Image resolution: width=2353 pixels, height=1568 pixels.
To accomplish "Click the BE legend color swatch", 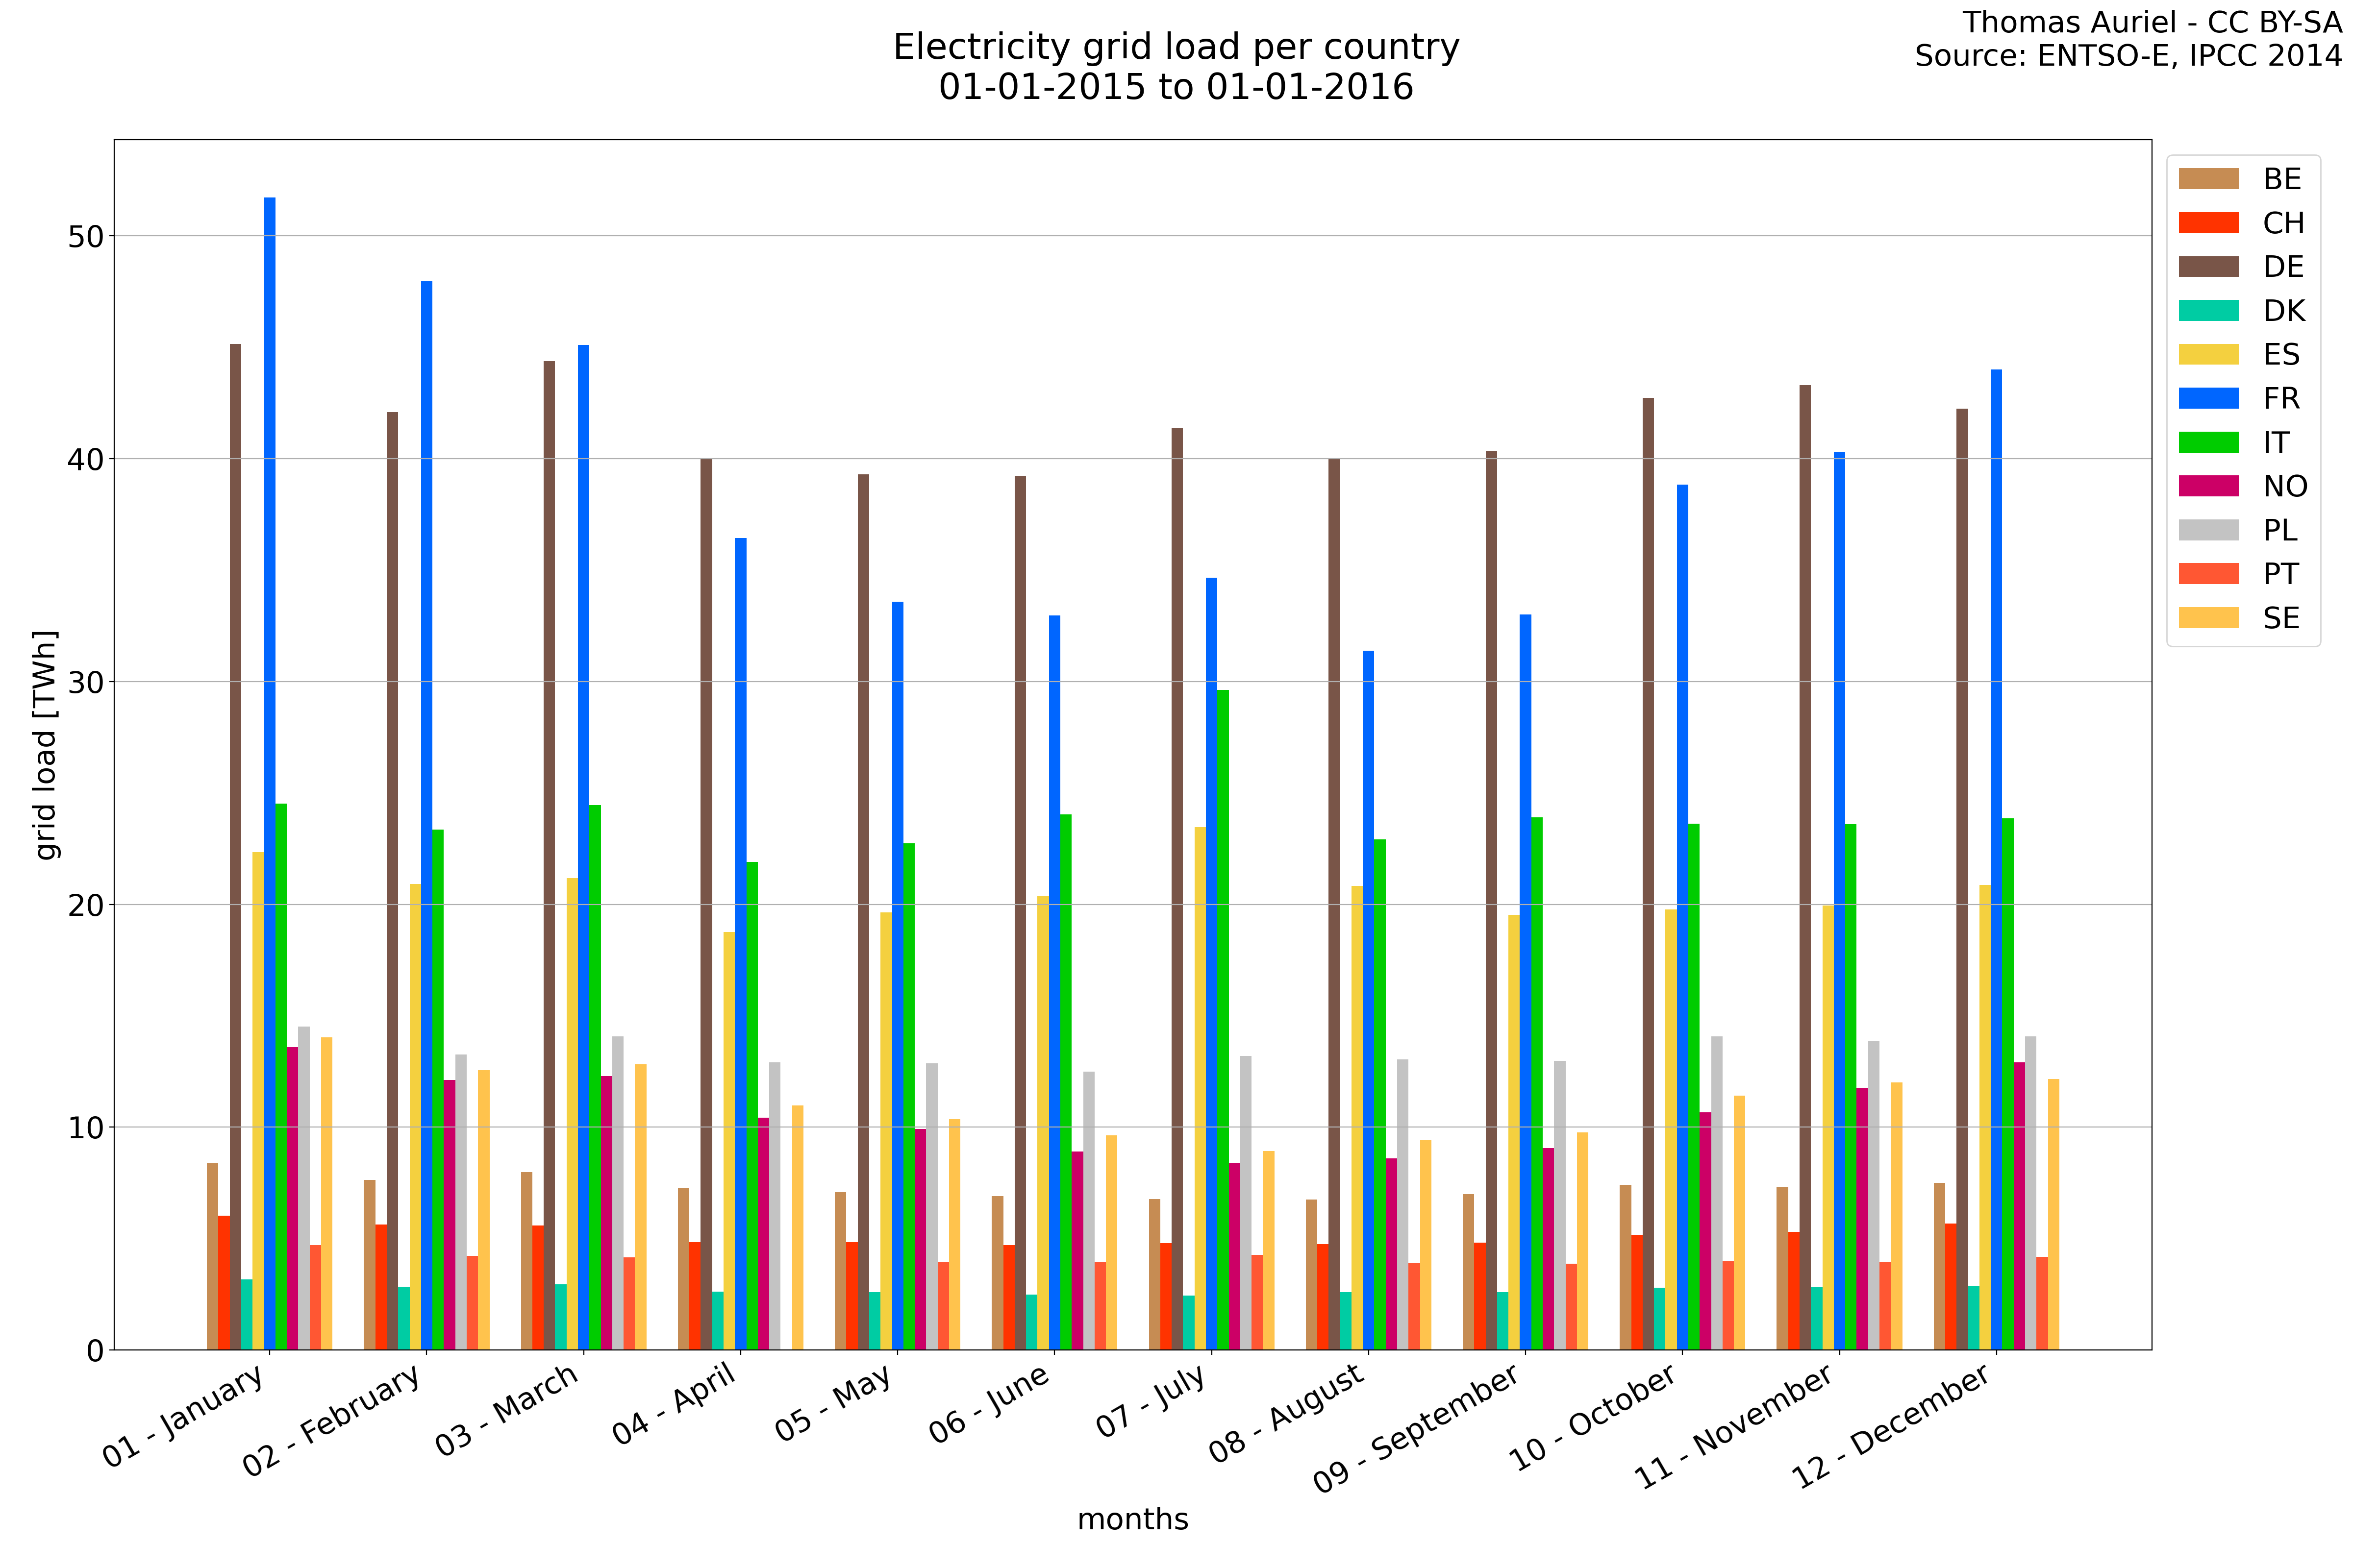I will 2208,179.
